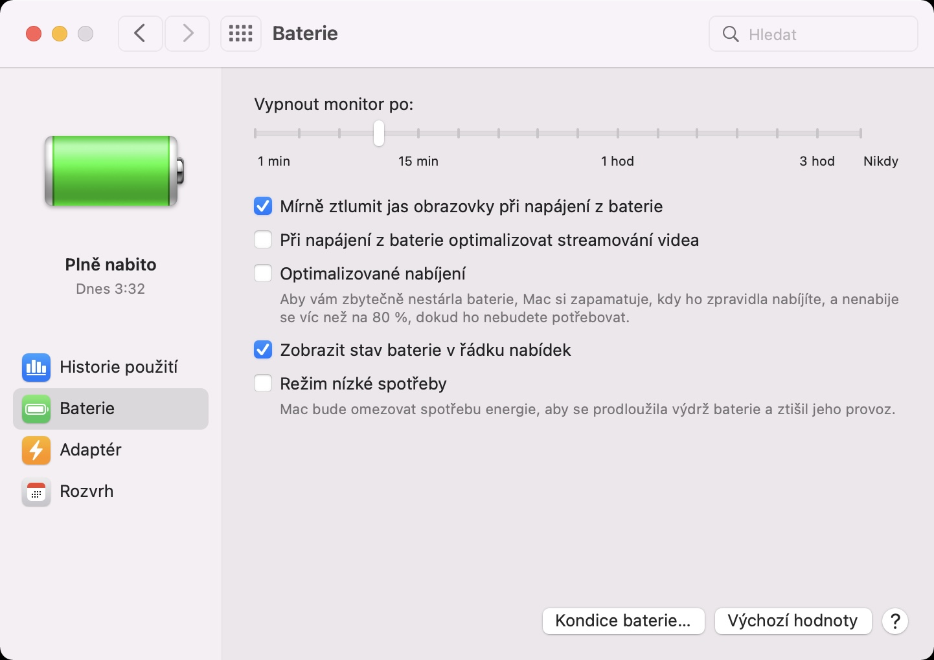The image size is (934, 660).
Task: Click the Výchozí hodnoty button
Action: point(793,621)
